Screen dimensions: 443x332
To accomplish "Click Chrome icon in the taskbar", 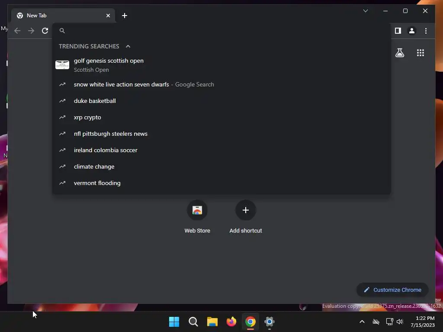I will [x=250, y=322].
